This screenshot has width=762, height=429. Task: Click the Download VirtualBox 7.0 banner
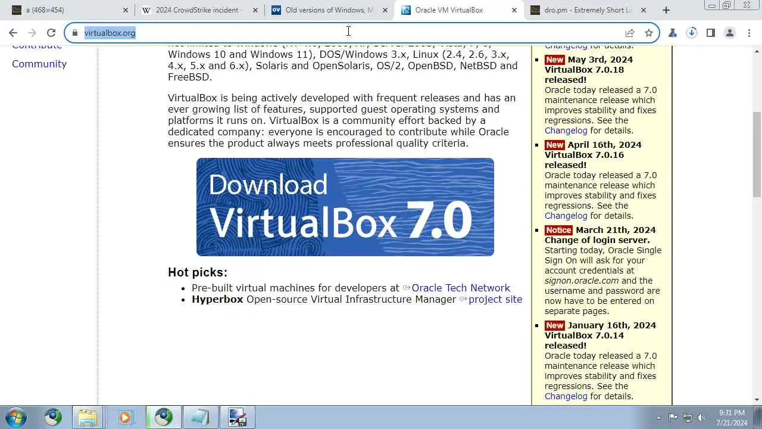[345, 207]
